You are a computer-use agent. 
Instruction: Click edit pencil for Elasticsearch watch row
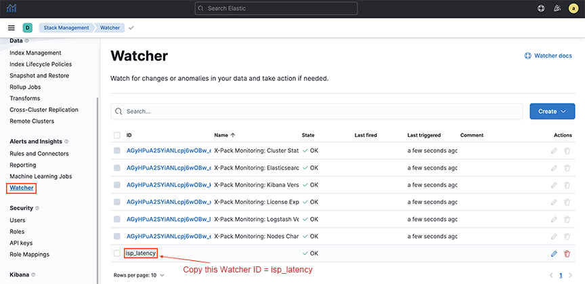(x=554, y=168)
